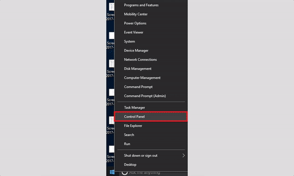Open Command Prompt (Admin)

(x=151, y=96)
